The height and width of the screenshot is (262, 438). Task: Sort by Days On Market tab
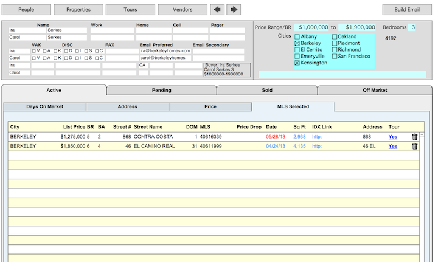click(45, 107)
